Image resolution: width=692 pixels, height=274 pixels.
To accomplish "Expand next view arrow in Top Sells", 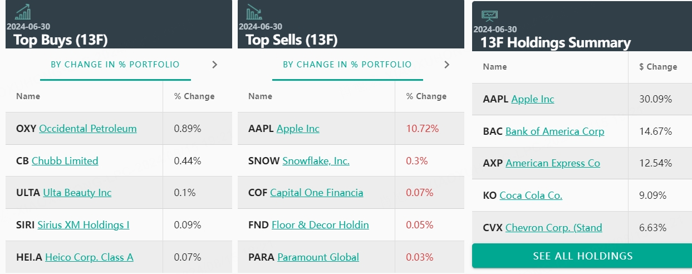I will pos(446,65).
